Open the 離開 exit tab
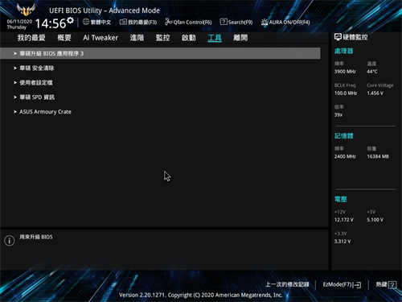Viewport: 402px width, 302px height. click(x=240, y=38)
